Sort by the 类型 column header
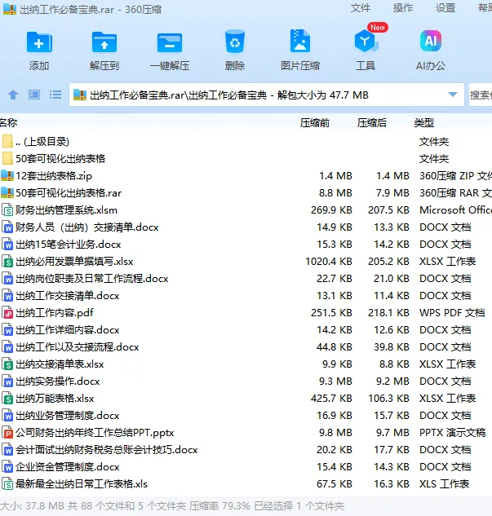The width and height of the screenshot is (492, 516). (x=423, y=123)
